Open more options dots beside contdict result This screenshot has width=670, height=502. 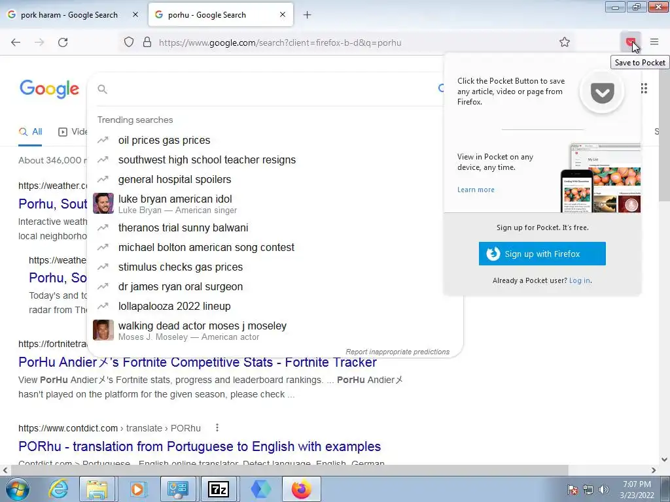[x=217, y=427]
